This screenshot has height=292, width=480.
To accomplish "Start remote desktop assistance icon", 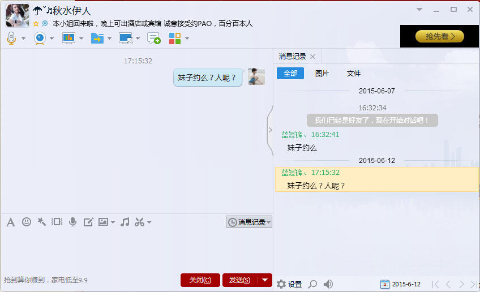I will (126, 38).
